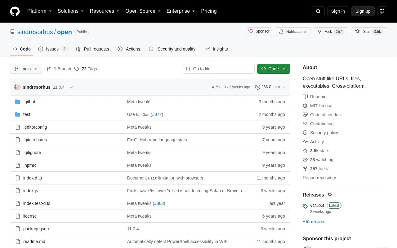Open the Pricing link
Viewport: 397px width, 248px height.
[x=209, y=11]
